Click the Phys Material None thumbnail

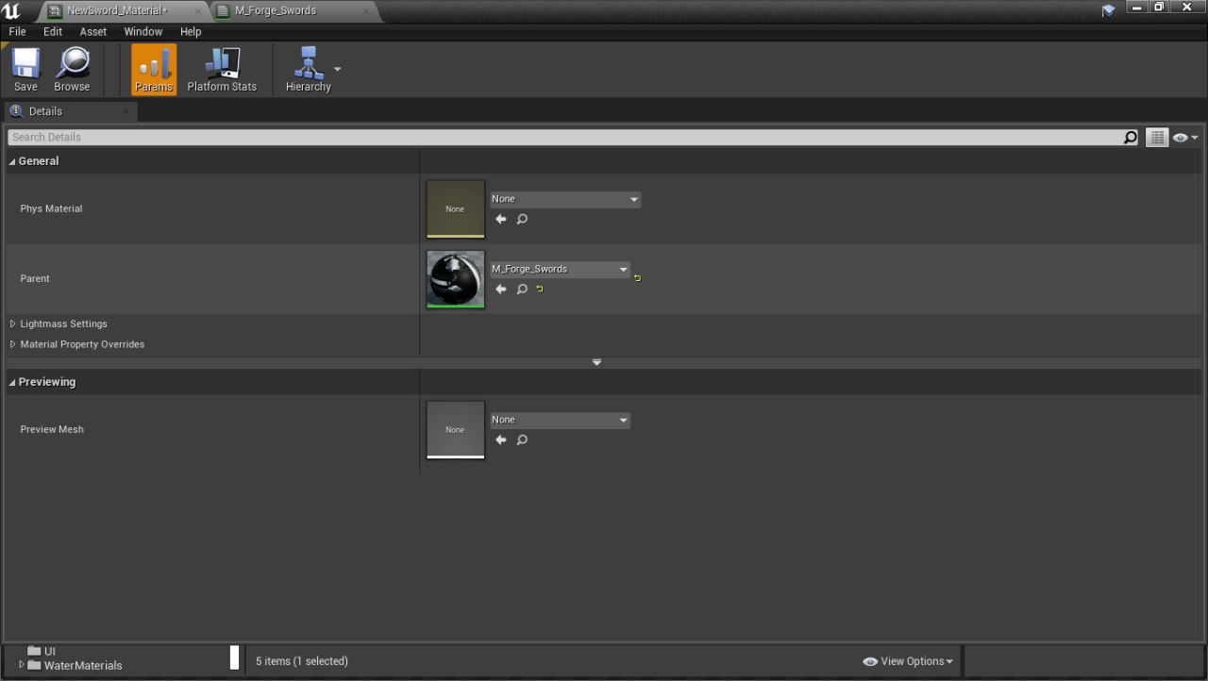point(455,209)
